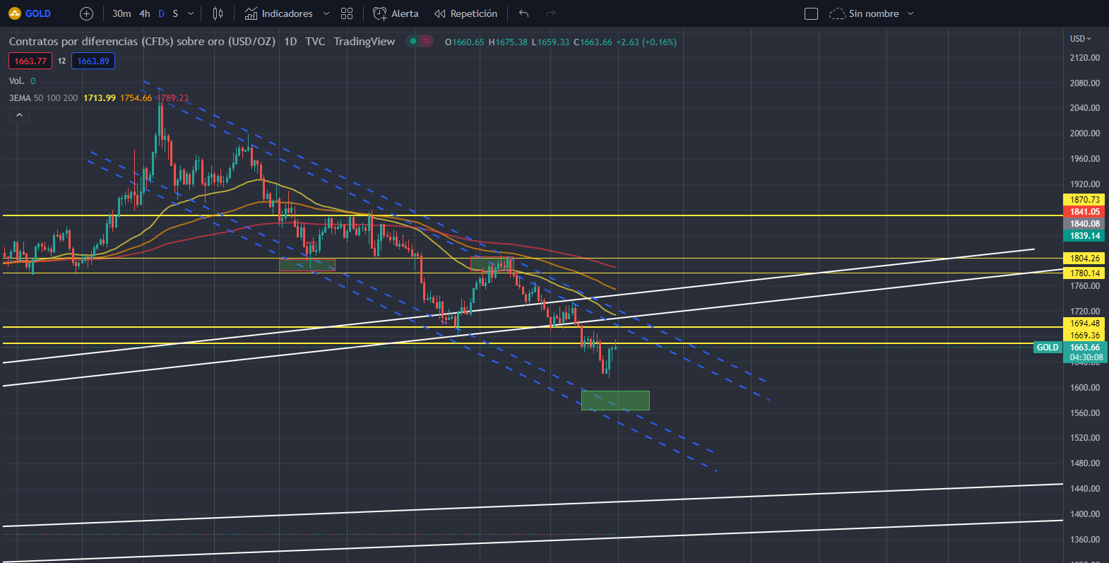Viewport: 1109px width, 563px height.
Task: Click the Vol. indicator legend label
Action: pyautogui.click(x=16, y=81)
